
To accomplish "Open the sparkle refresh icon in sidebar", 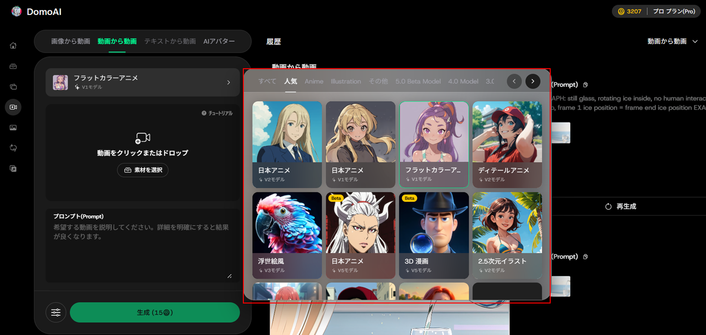I will [x=13, y=148].
